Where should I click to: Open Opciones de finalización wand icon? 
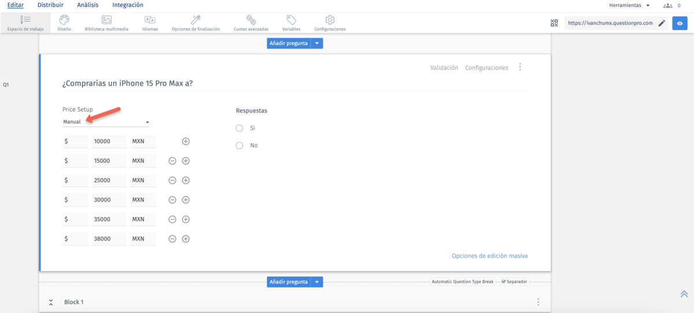tap(195, 20)
